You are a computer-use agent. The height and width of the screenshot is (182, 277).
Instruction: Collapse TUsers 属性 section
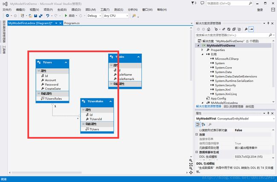38,71
